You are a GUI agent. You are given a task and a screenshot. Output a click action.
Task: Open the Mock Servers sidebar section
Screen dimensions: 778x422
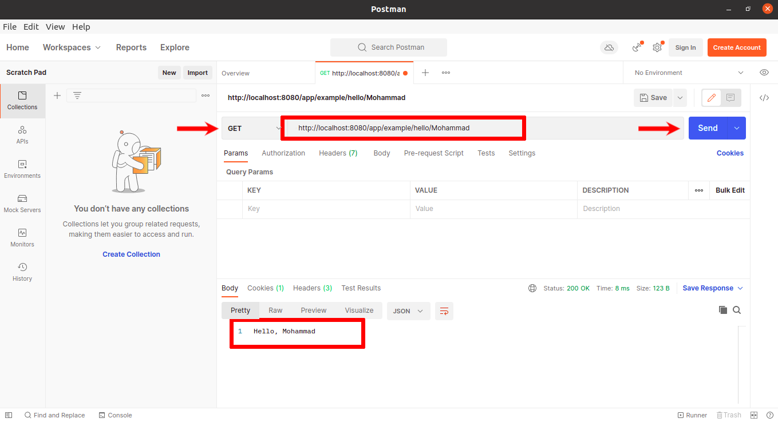[22, 204]
